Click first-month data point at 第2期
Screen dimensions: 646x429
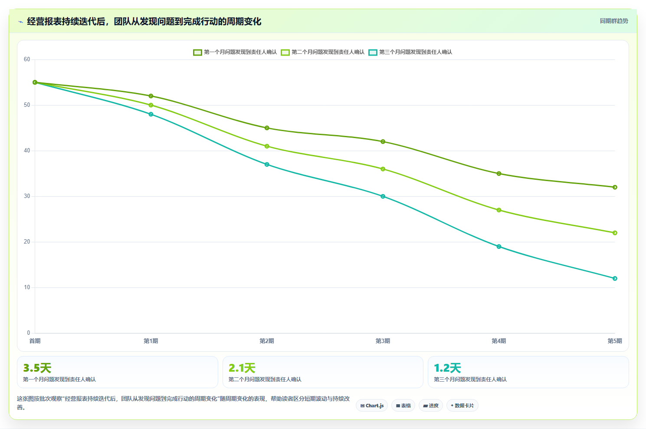pos(267,128)
